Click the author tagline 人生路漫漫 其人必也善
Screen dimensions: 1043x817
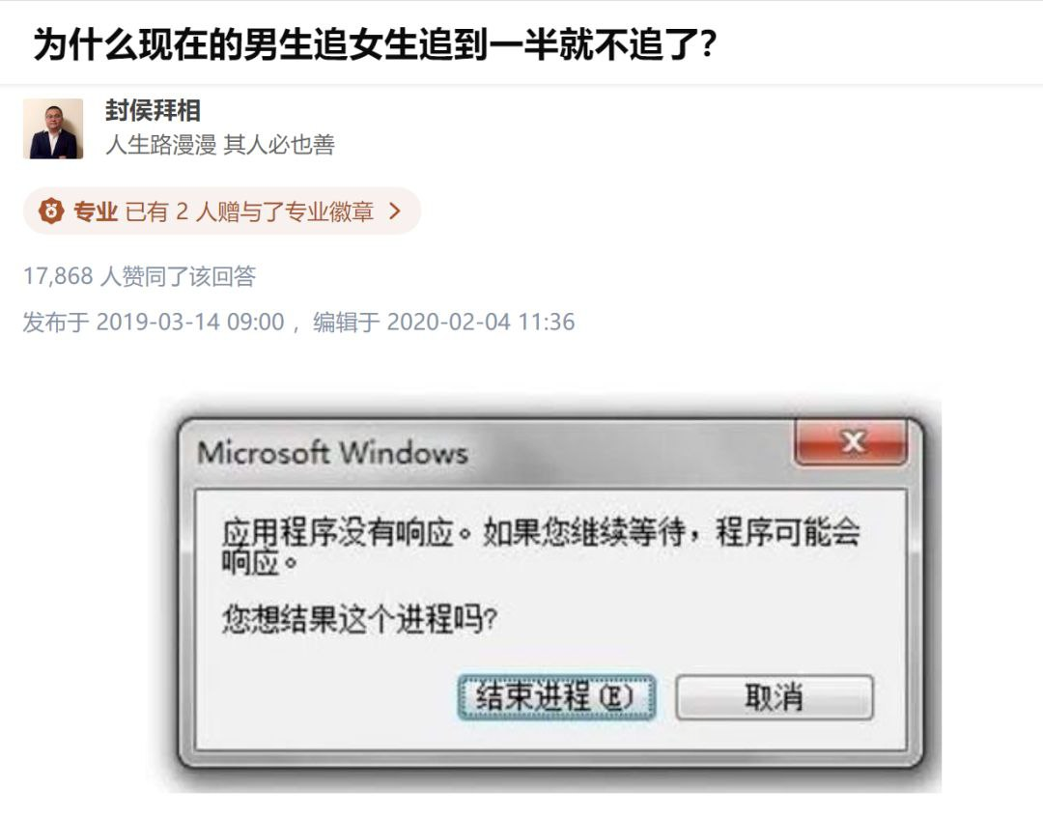click(220, 144)
